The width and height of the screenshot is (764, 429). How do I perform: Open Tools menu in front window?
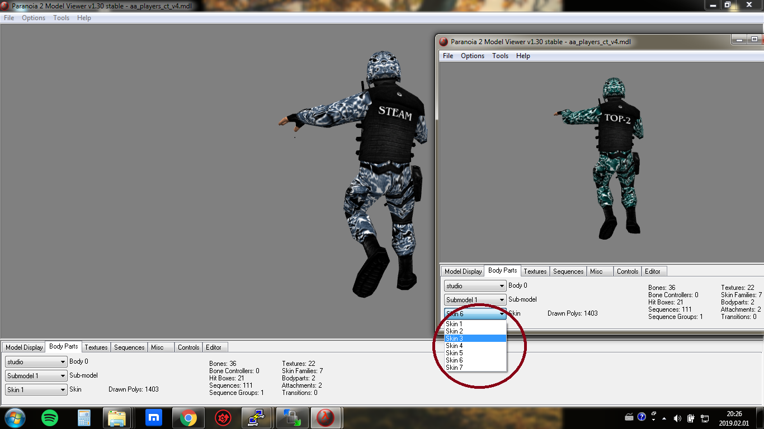point(500,56)
